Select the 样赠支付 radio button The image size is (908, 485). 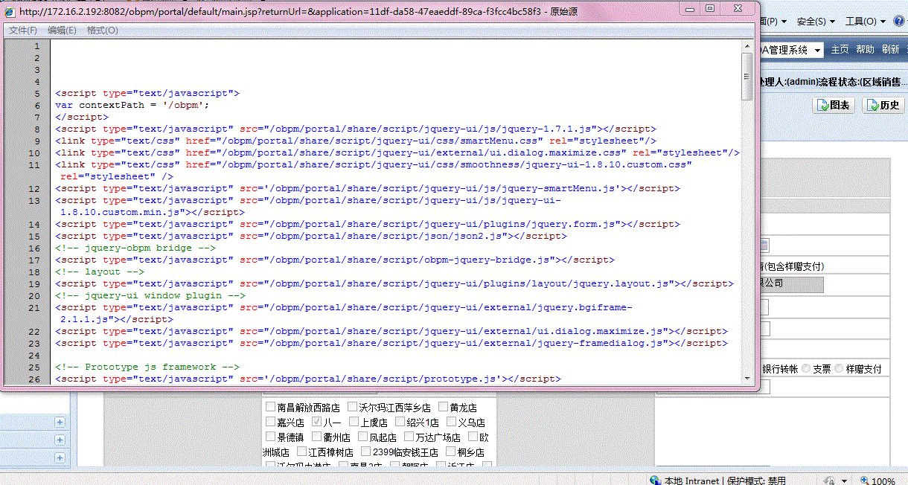click(x=840, y=368)
